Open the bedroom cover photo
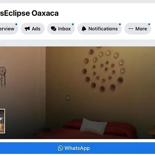 tap(77, 93)
